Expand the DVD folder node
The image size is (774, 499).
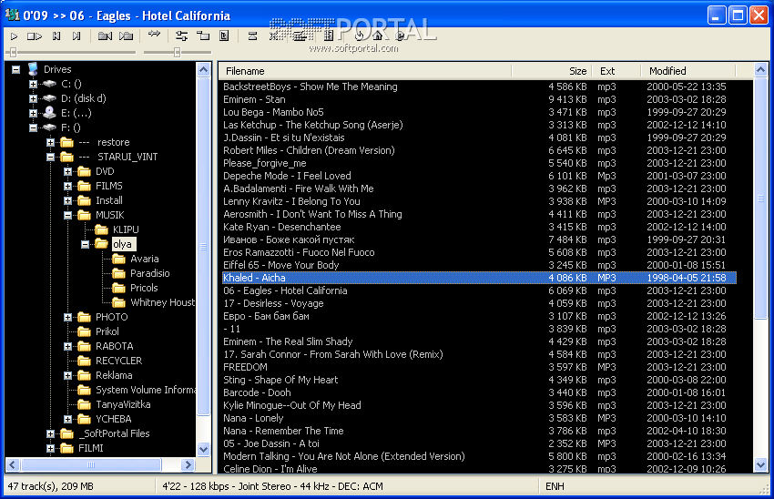[x=67, y=171]
